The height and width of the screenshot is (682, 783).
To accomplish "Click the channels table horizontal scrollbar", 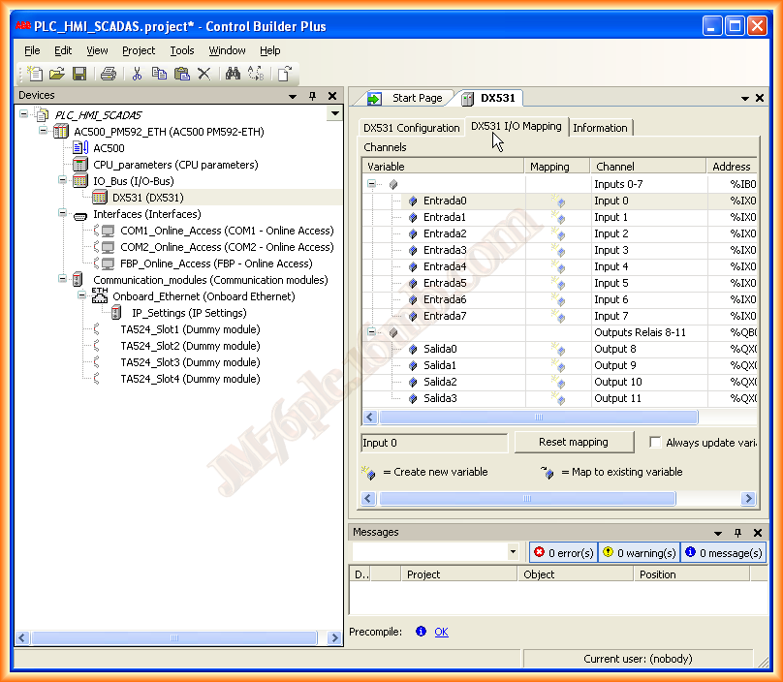I will click(x=538, y=417).
